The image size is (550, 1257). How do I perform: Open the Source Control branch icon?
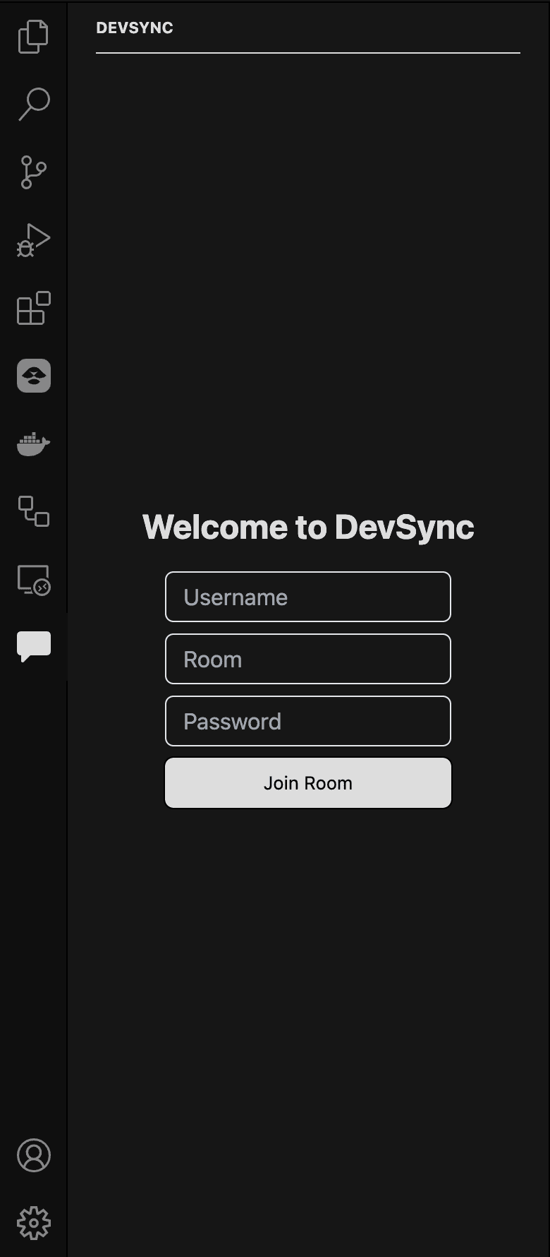tap(33, 172)
